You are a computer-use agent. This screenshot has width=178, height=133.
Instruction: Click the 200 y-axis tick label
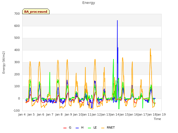(17, 74)
